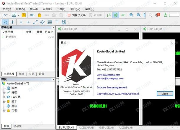Open the 工具(T) menu
180x130 pixels.
click(61, 9)
